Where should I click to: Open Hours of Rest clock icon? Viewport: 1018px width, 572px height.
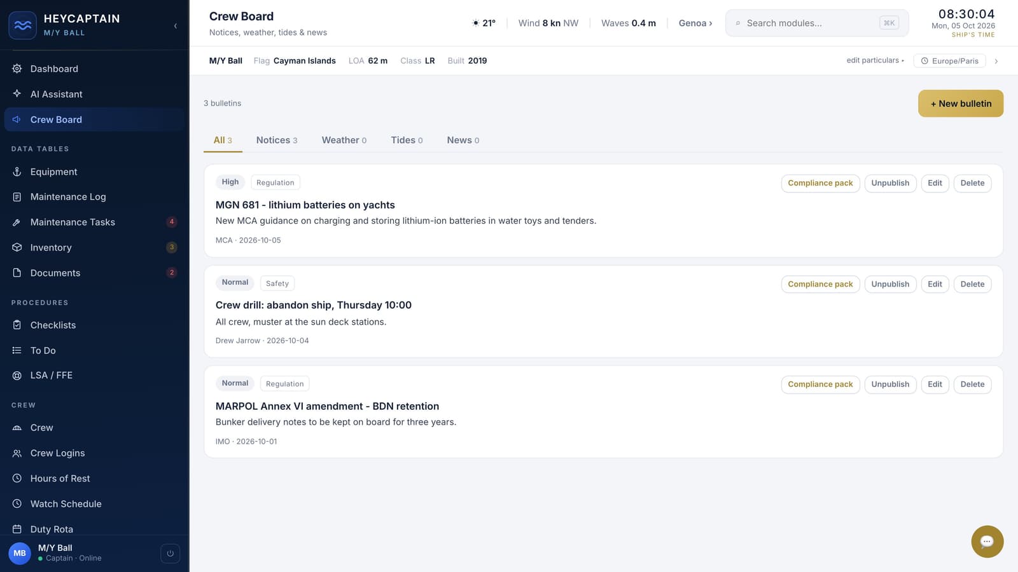(x=17, y=478)
